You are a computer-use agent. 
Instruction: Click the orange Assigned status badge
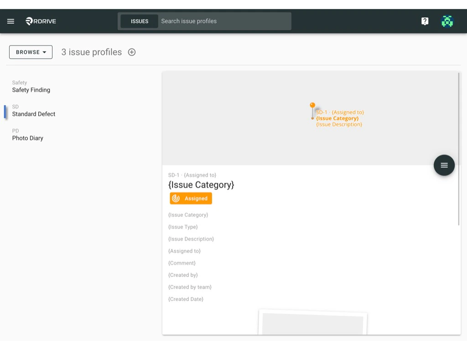click(191, 198)
